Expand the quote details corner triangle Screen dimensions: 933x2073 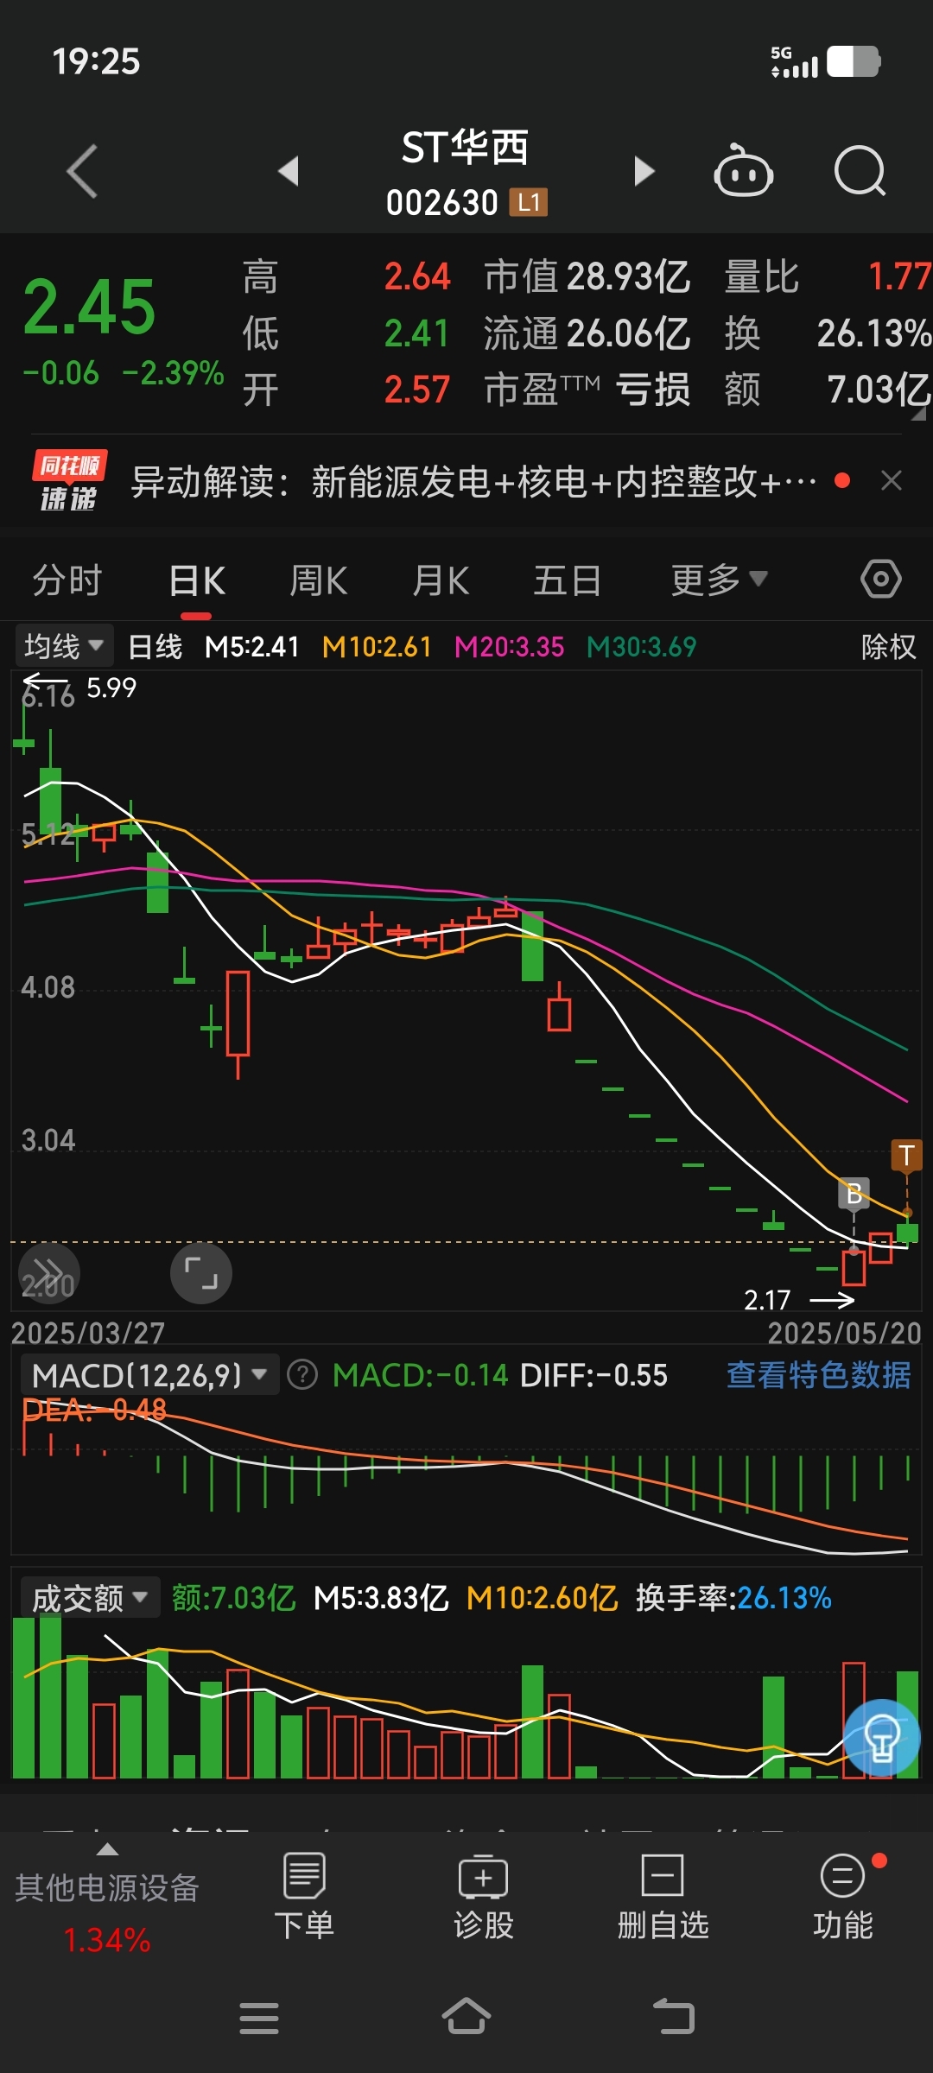click(x=918, y=414)
